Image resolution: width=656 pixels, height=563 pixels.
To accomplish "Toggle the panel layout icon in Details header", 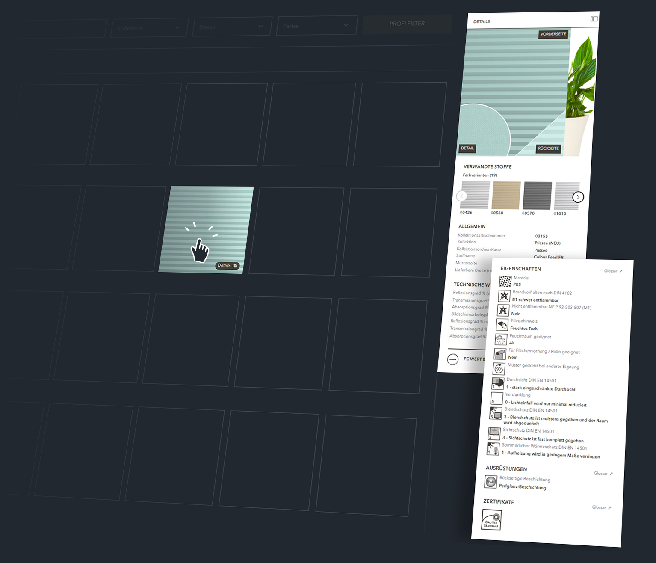I will click(x=594, y=19).
